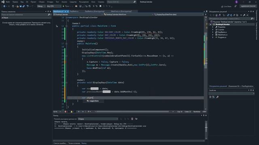Collapse the MainForm class outline region
The image size is (259, 145).
click(66, 26)
